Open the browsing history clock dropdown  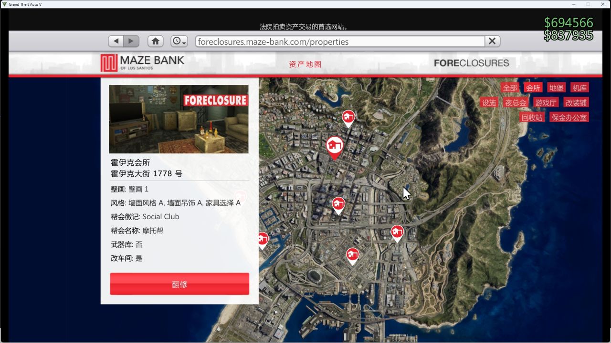point(179,41)
